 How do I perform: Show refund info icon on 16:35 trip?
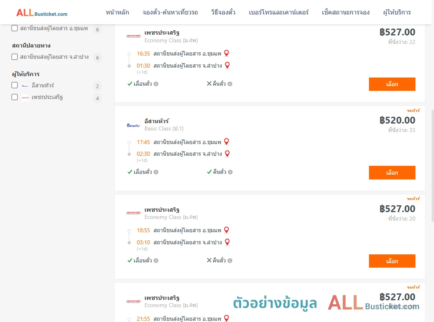click(230, 84)
